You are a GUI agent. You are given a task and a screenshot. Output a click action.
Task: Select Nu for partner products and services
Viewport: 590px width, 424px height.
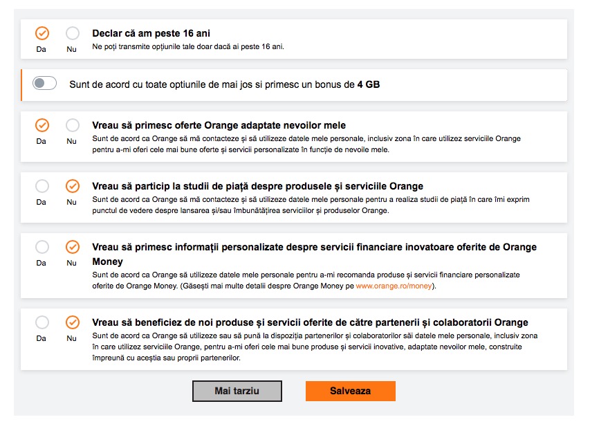[x=72, y=322]
